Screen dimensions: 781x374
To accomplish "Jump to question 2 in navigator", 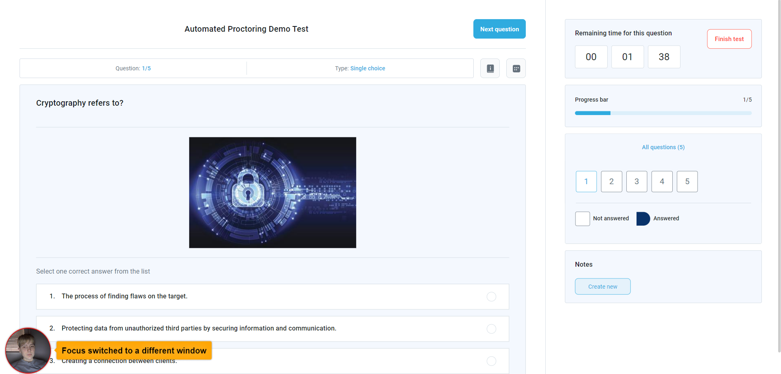I will click(x=611, y=182).
